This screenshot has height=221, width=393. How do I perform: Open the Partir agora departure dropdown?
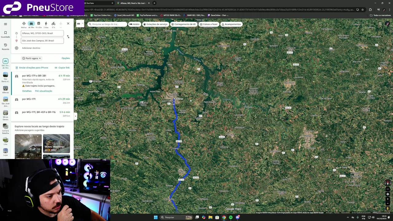coord(31,58)
